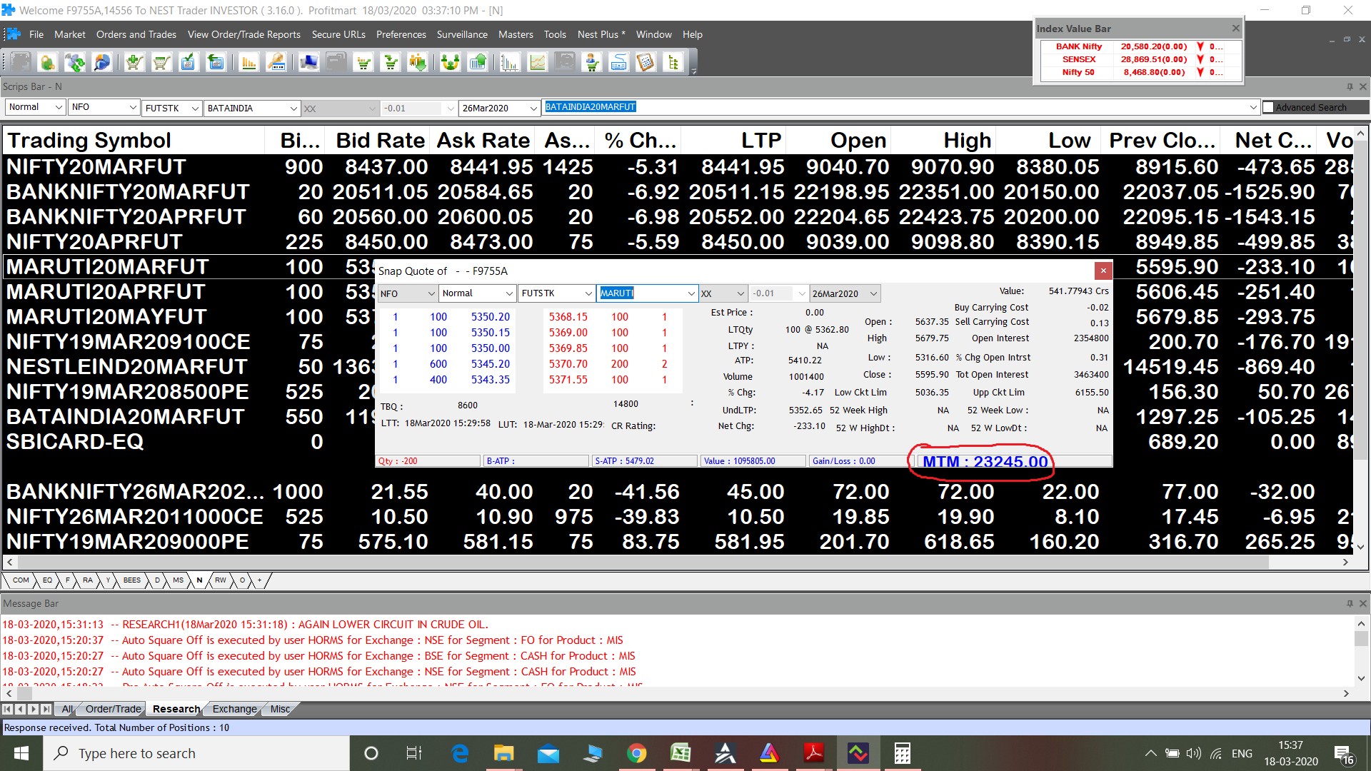Click the green arrows refresh toolbar icon
This screenshot has height=771, width=1371.
coord(74,63)
